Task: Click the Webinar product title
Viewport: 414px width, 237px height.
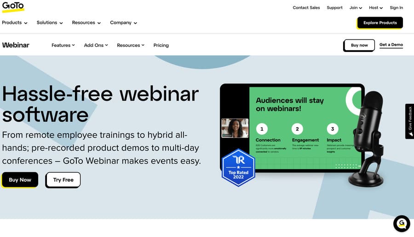Action: click(x=16, y=45)
